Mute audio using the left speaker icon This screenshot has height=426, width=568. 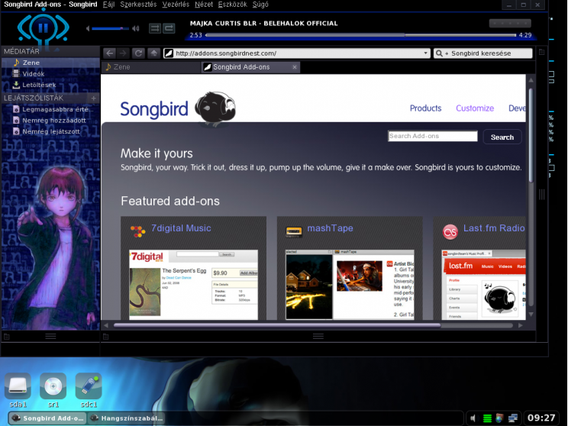pos(88,28)
